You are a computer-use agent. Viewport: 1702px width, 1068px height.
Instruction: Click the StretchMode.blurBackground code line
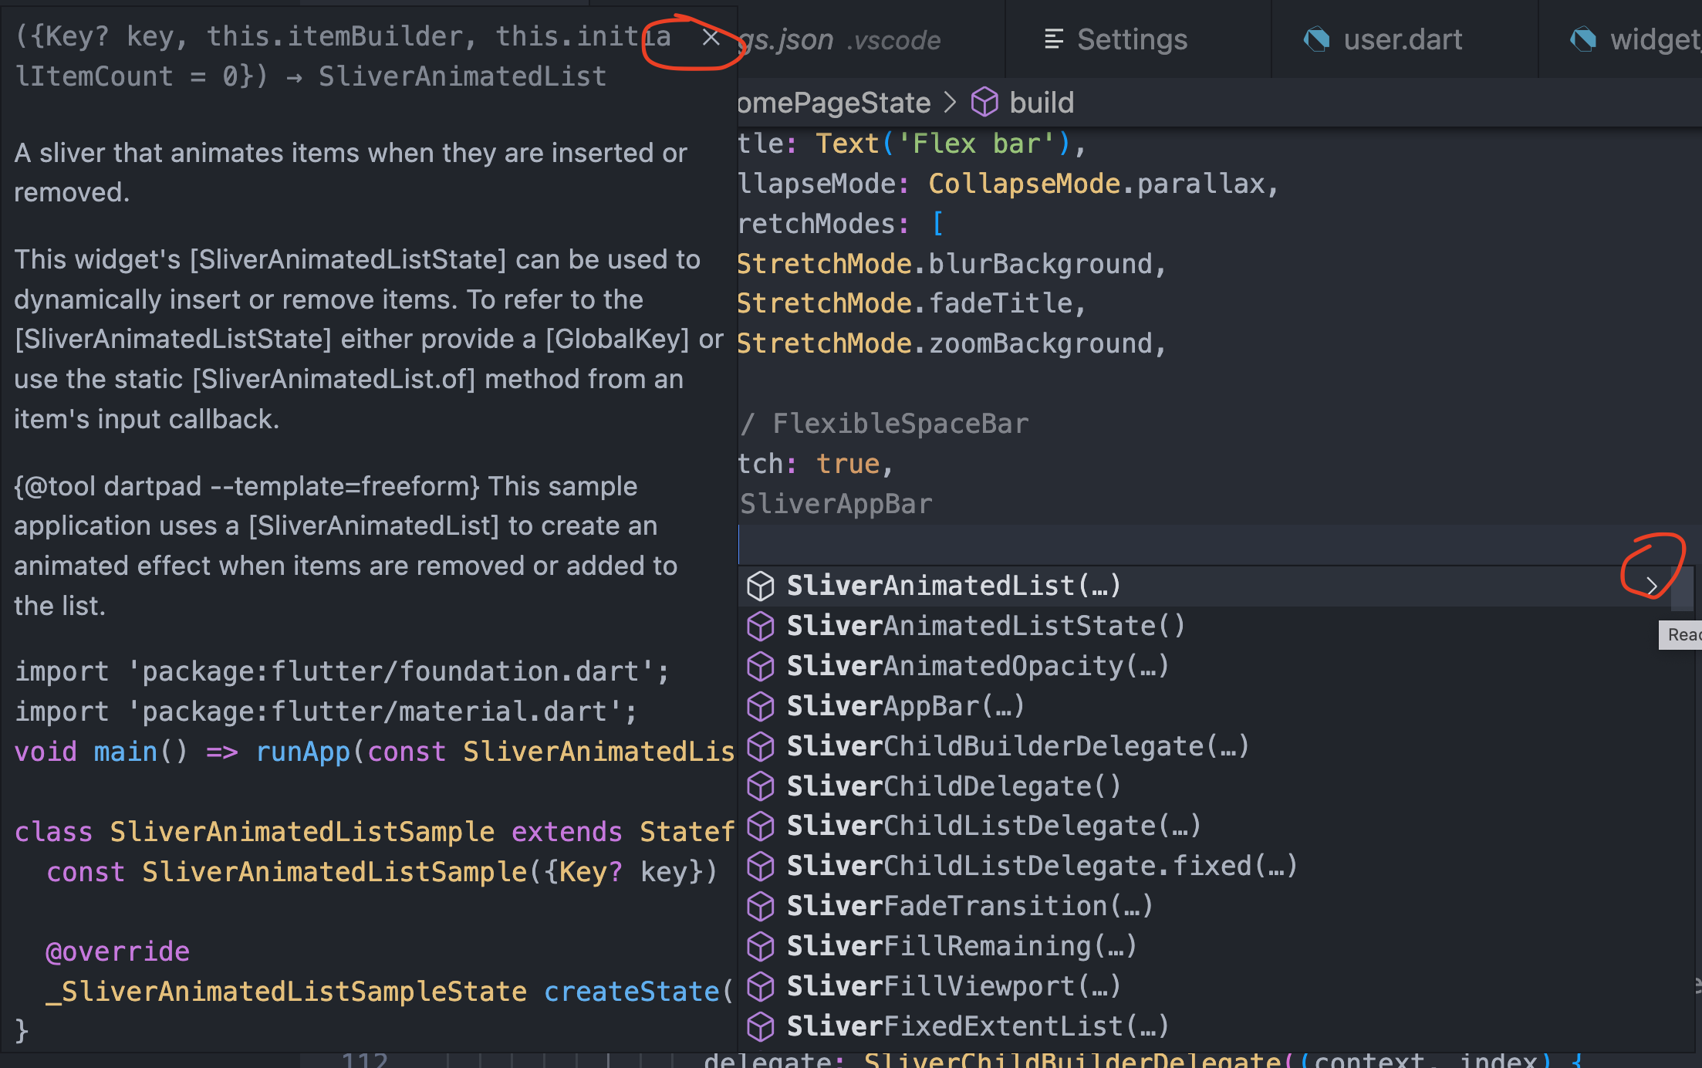951,264
